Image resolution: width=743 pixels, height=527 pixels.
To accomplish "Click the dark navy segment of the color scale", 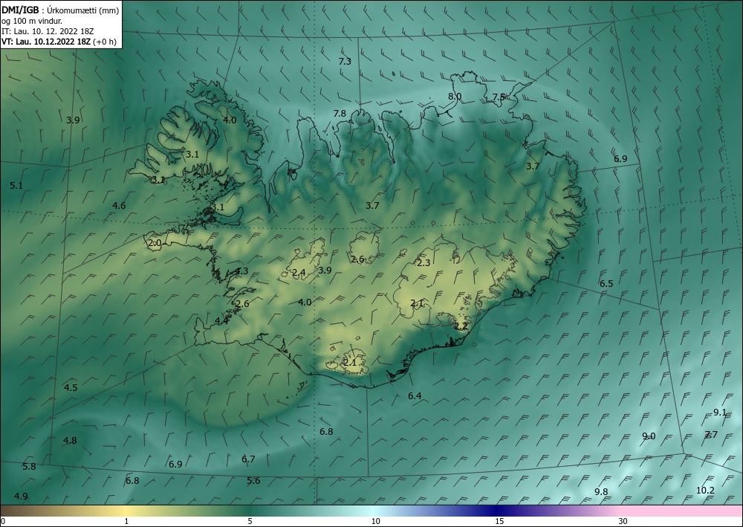I will point(498,511).
